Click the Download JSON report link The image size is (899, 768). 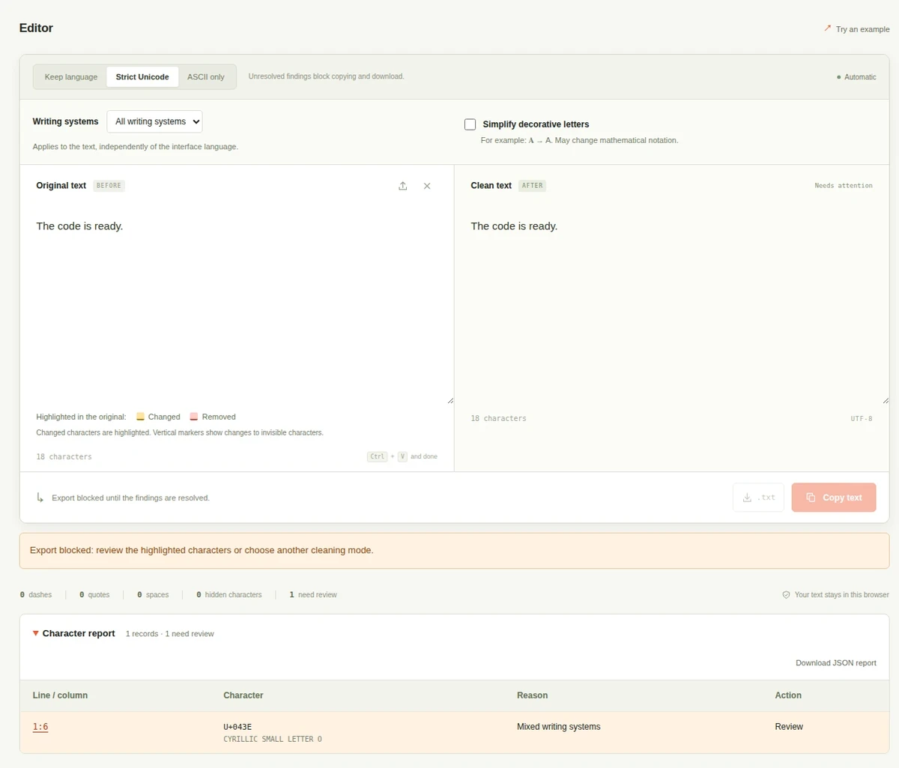[836, 663]
